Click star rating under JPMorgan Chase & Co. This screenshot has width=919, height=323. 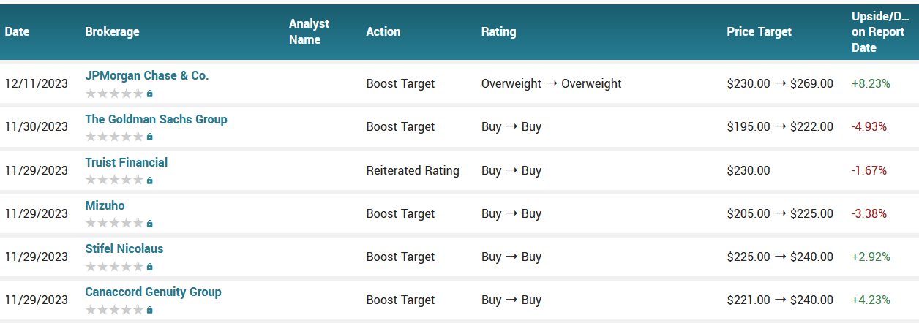(x=114, y=94)
